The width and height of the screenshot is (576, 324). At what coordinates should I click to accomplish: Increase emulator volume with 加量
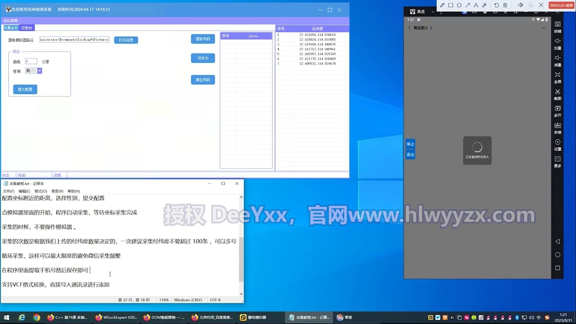coord(558,44)
